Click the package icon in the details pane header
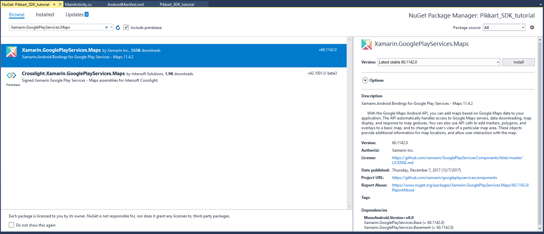 (367, 44)
